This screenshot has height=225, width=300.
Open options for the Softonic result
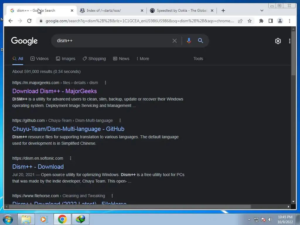tap(70, 158)
